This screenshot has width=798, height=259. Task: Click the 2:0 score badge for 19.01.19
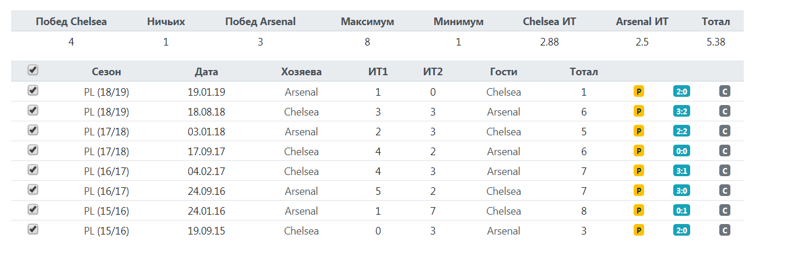coord(681,92)
